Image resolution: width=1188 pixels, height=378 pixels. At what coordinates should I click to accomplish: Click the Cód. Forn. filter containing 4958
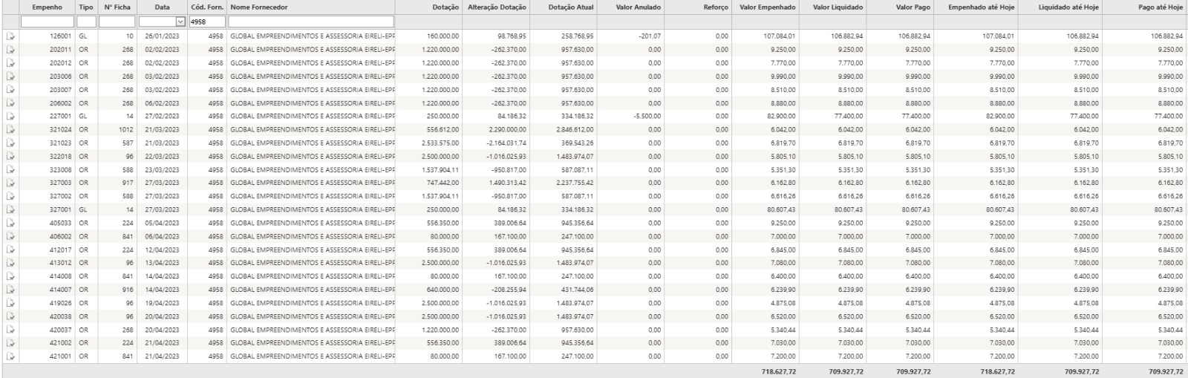[x=206, y=22]
